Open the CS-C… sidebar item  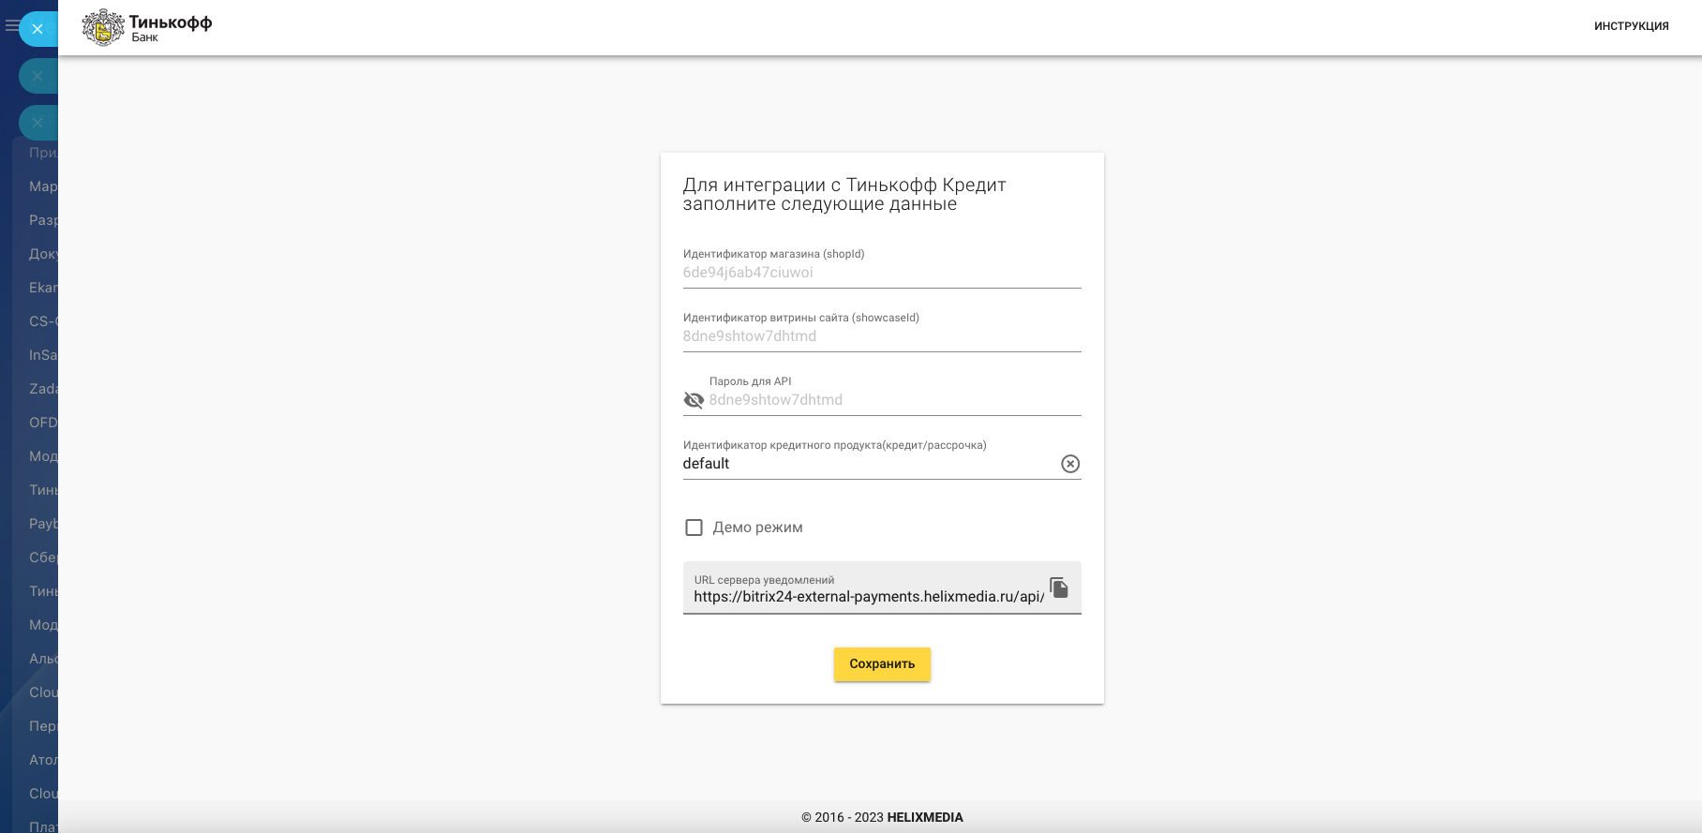tap(43, 321)
